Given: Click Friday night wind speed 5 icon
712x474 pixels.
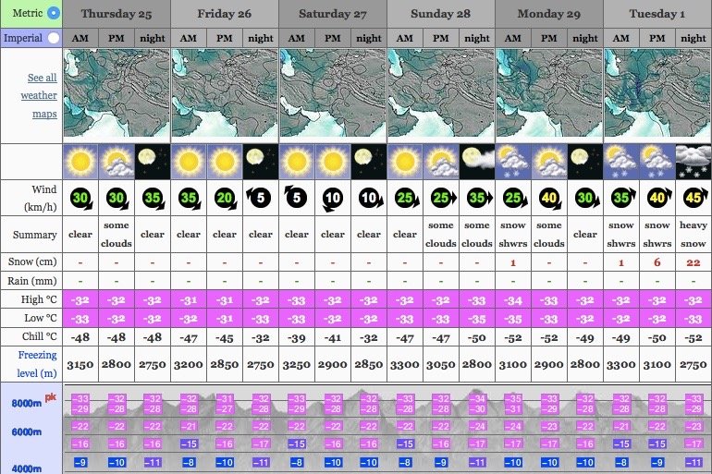Looking at the screenshot, I should pyautogui.click(x=260, y=198).
